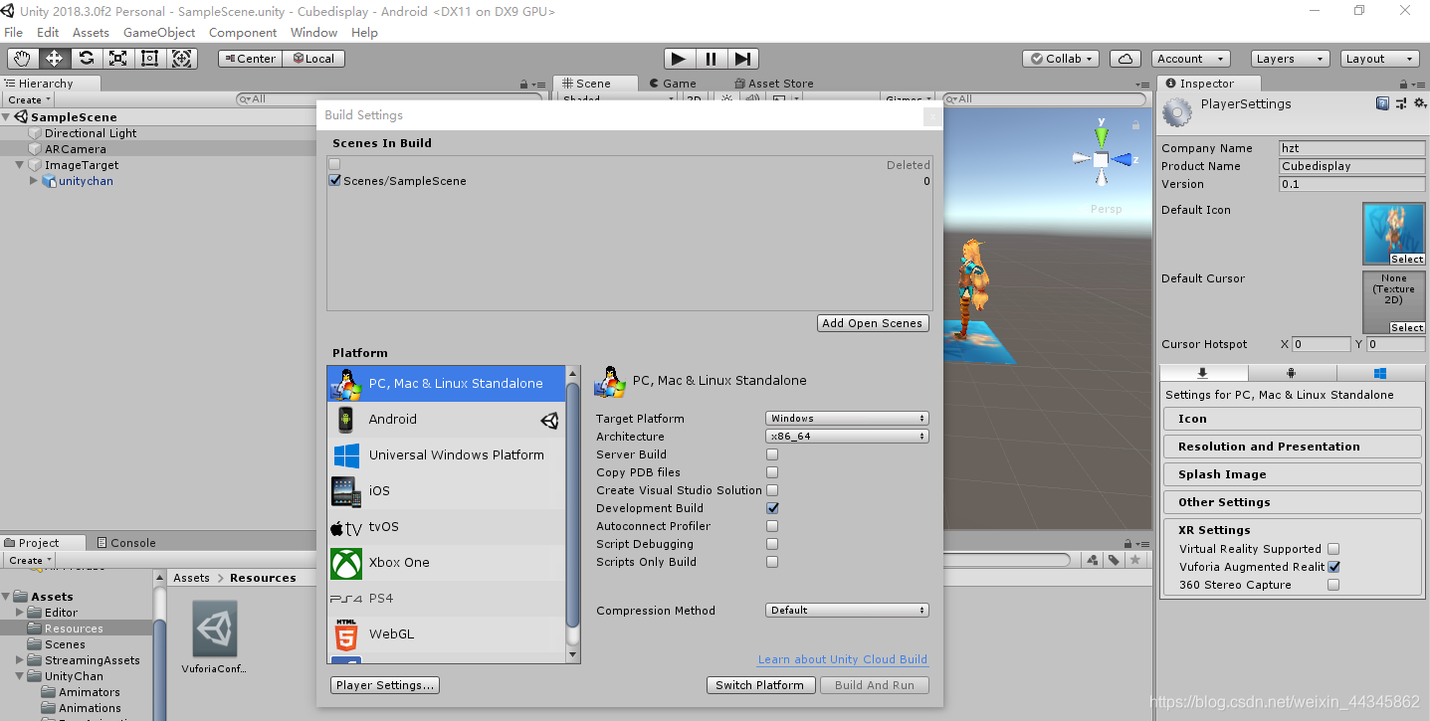Enable Autoconnect Profiler checkbox
The height and width of the screenshot is (721, 1430).
(x=772, y=526)
